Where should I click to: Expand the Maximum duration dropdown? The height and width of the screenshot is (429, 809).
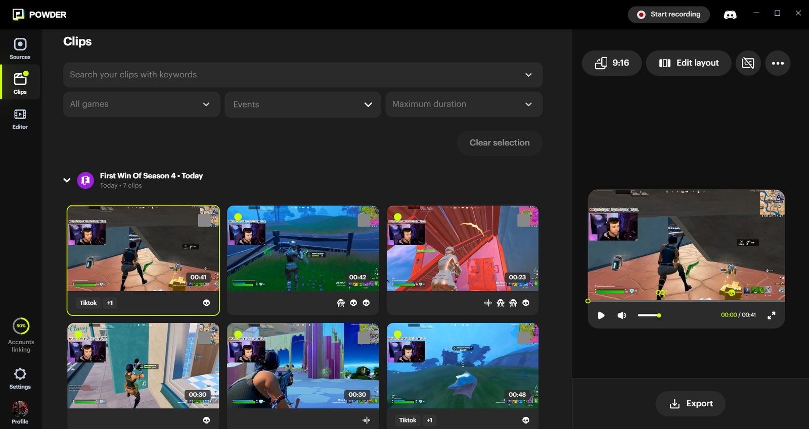click(464, 104)
